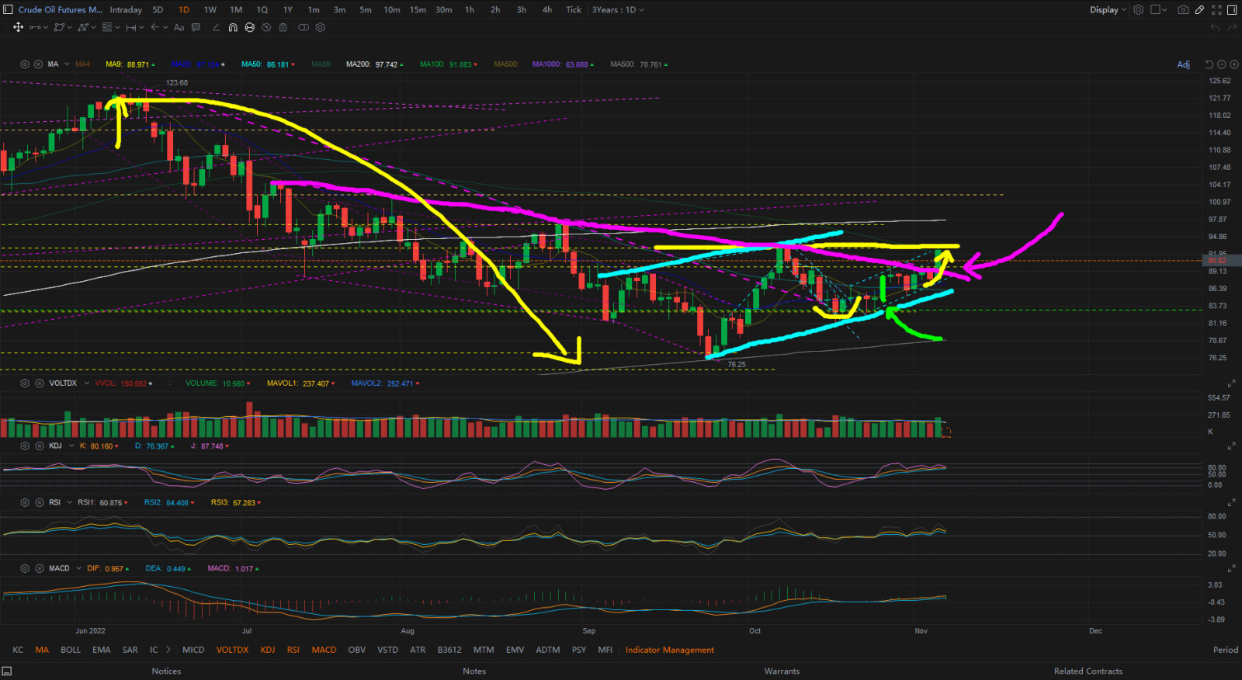
Task: Zoom in chart with plus icon
Action: [1234, 64]
